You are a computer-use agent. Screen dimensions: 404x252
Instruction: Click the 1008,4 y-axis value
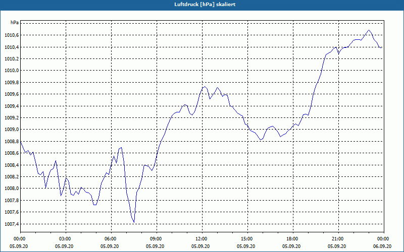pyautogui.click(x=12, y=165)
